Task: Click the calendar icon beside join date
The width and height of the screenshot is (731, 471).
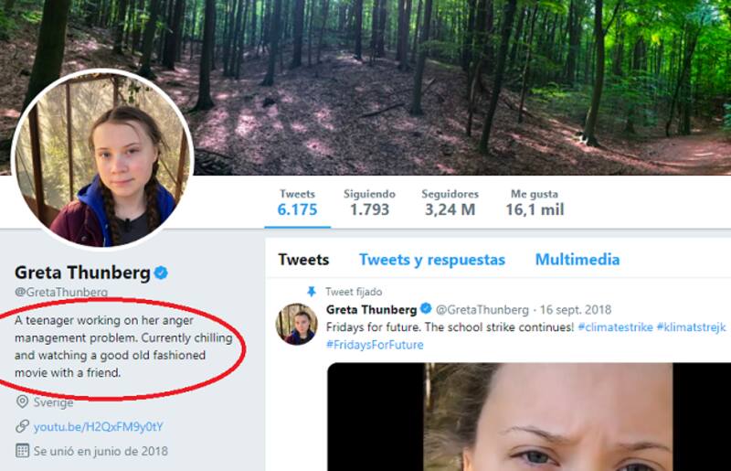Action: [22, 451]
